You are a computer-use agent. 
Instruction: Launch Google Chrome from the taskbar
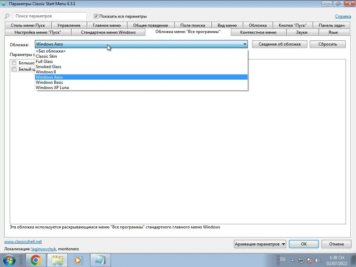pyautogui.click(x=36, y=260)
